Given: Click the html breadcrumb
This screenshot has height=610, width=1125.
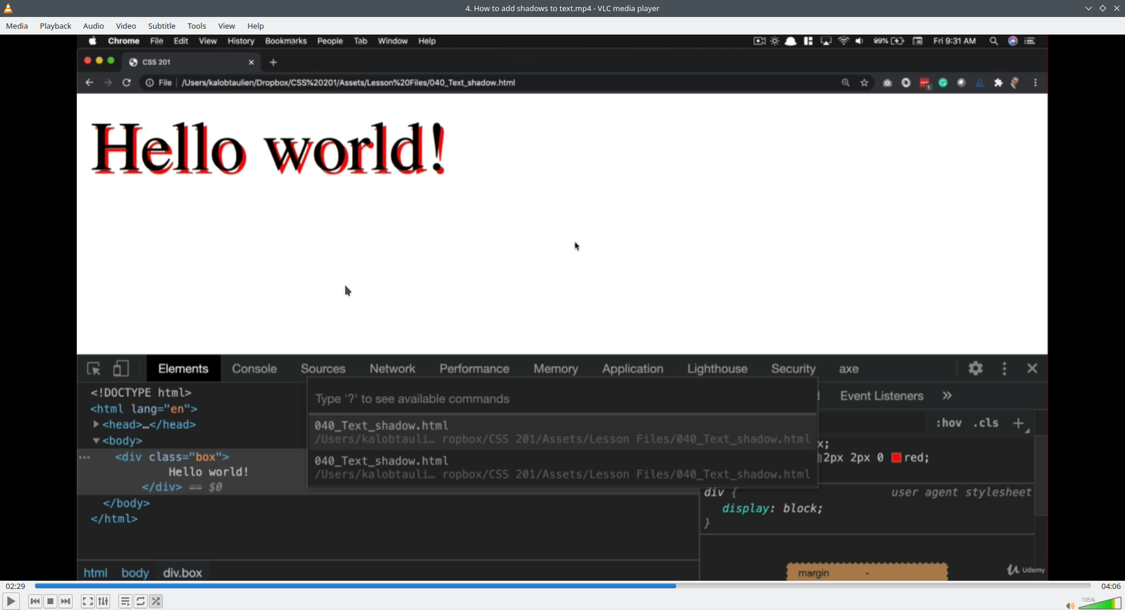Looking at the screenshot, I should point(96,573).
